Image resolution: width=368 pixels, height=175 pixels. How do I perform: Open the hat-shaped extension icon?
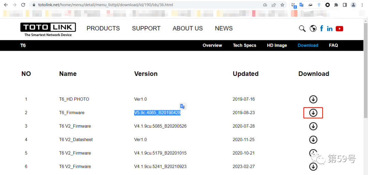pos(310,5)
